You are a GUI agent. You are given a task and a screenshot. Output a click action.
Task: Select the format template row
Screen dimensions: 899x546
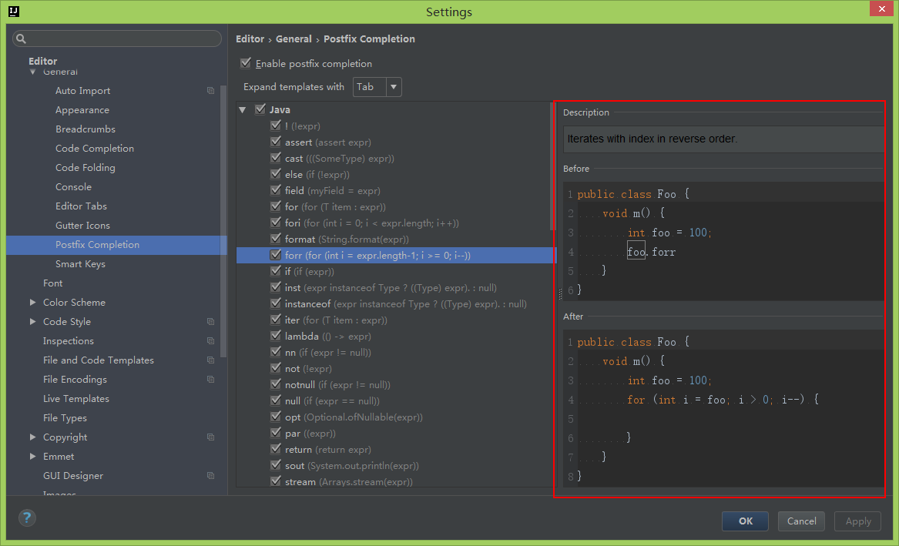396,240
